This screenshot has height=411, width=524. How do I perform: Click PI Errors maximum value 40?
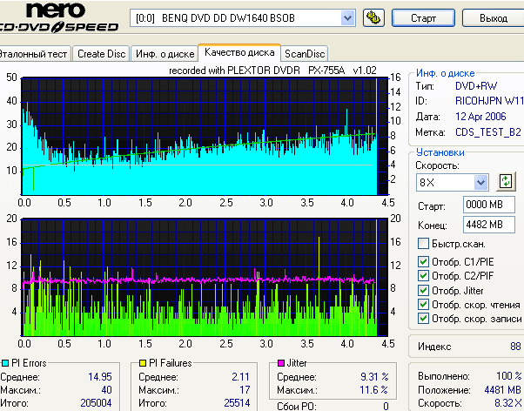pyautogui.click(x=106, y=390)
